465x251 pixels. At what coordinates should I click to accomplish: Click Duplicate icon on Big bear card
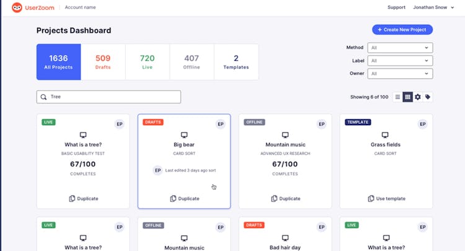click(174, 198)
